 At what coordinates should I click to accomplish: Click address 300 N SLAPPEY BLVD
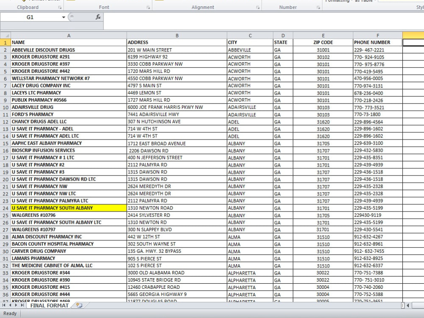pos(177,229)
